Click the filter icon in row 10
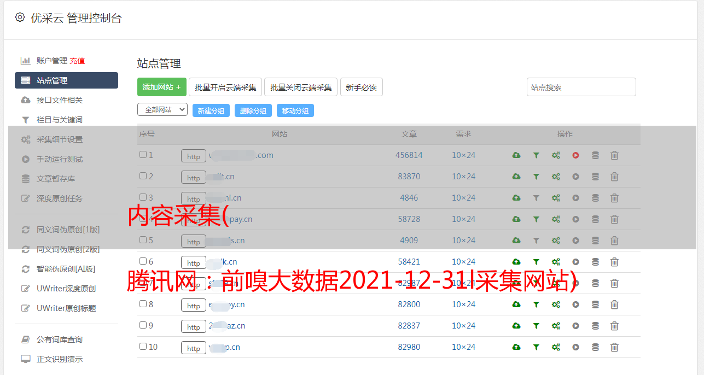The width and height of the screenshot is (704, 375). pyautogui.click(x=536, y=347)
